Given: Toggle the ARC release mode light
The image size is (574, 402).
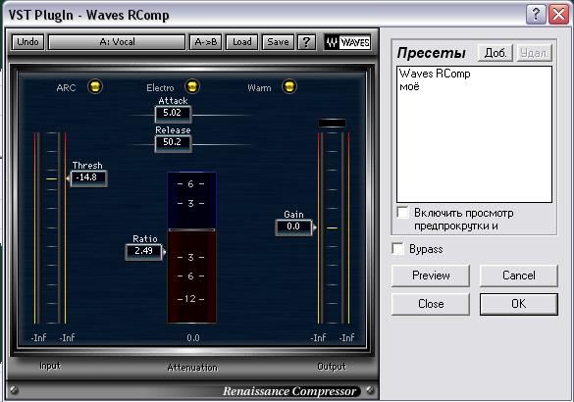Looking at the screenshot, I should point(95,86).
